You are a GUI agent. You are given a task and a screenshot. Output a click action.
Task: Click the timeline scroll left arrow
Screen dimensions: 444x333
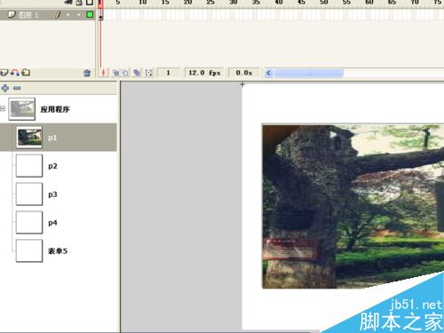tap(268, 73)
